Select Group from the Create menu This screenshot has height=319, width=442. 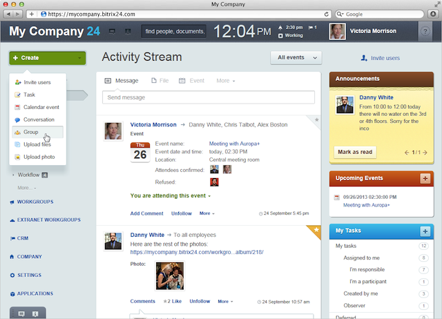[x=31, y=132]
